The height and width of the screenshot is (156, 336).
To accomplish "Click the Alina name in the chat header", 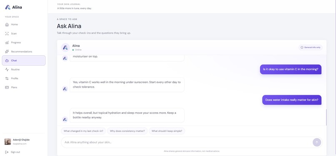I will (76, 45).
